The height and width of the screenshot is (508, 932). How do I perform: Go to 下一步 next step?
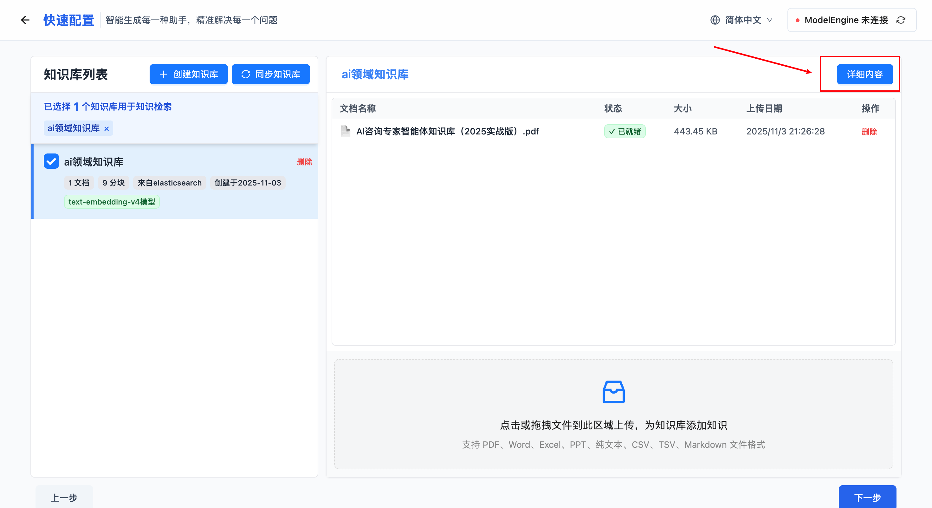(x=867, y=498)
